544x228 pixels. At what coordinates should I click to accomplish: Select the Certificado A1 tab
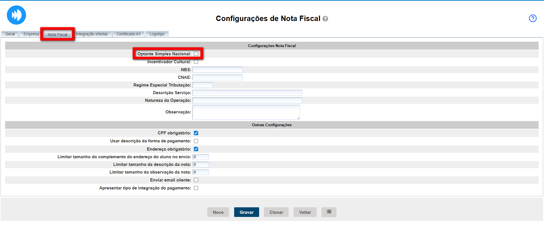[128, 34]
